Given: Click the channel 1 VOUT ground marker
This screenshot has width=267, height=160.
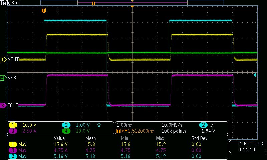Looking at the screenshot, I should click(3, 60).
